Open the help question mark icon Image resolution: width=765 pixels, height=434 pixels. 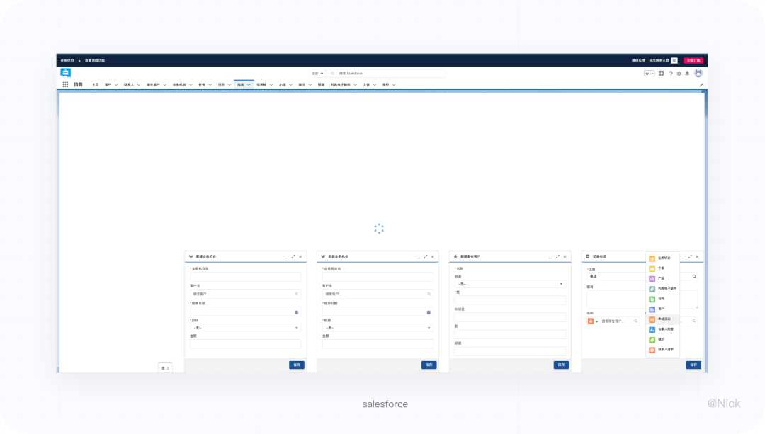[x=671, y=74]
